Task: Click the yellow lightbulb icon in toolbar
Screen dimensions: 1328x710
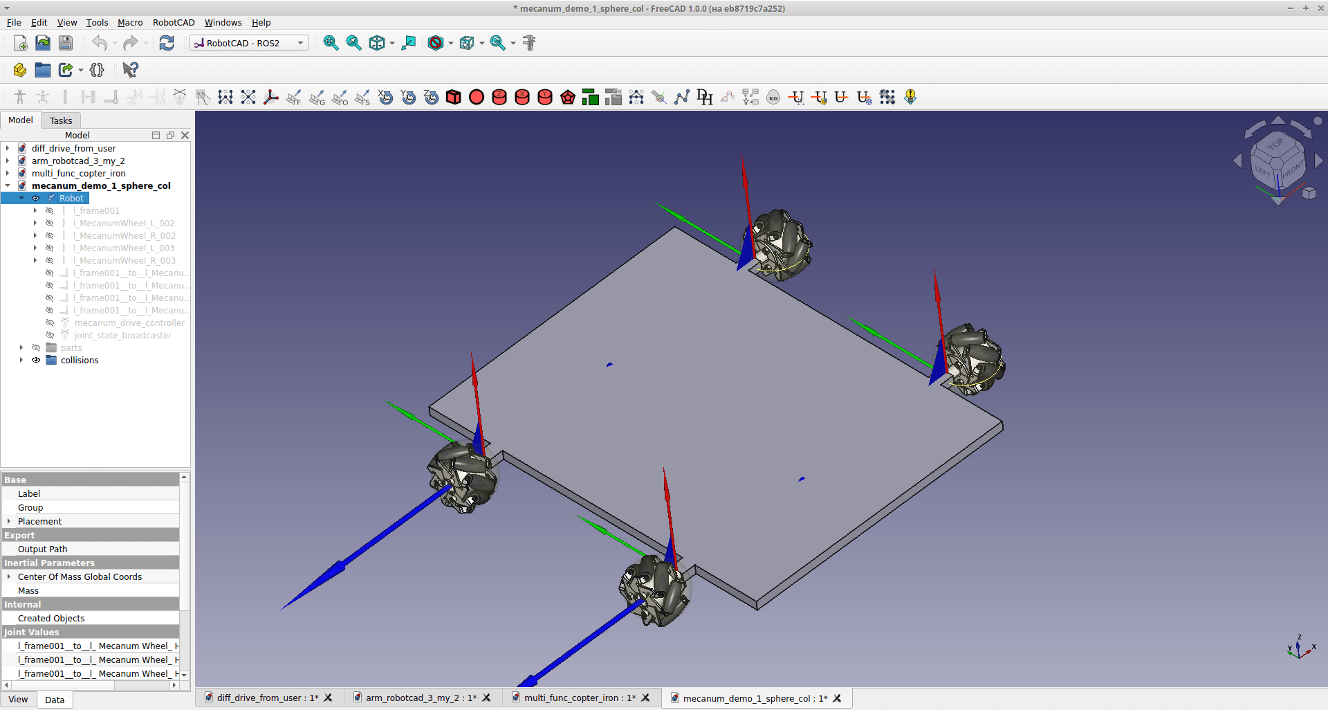Action: 910,98
